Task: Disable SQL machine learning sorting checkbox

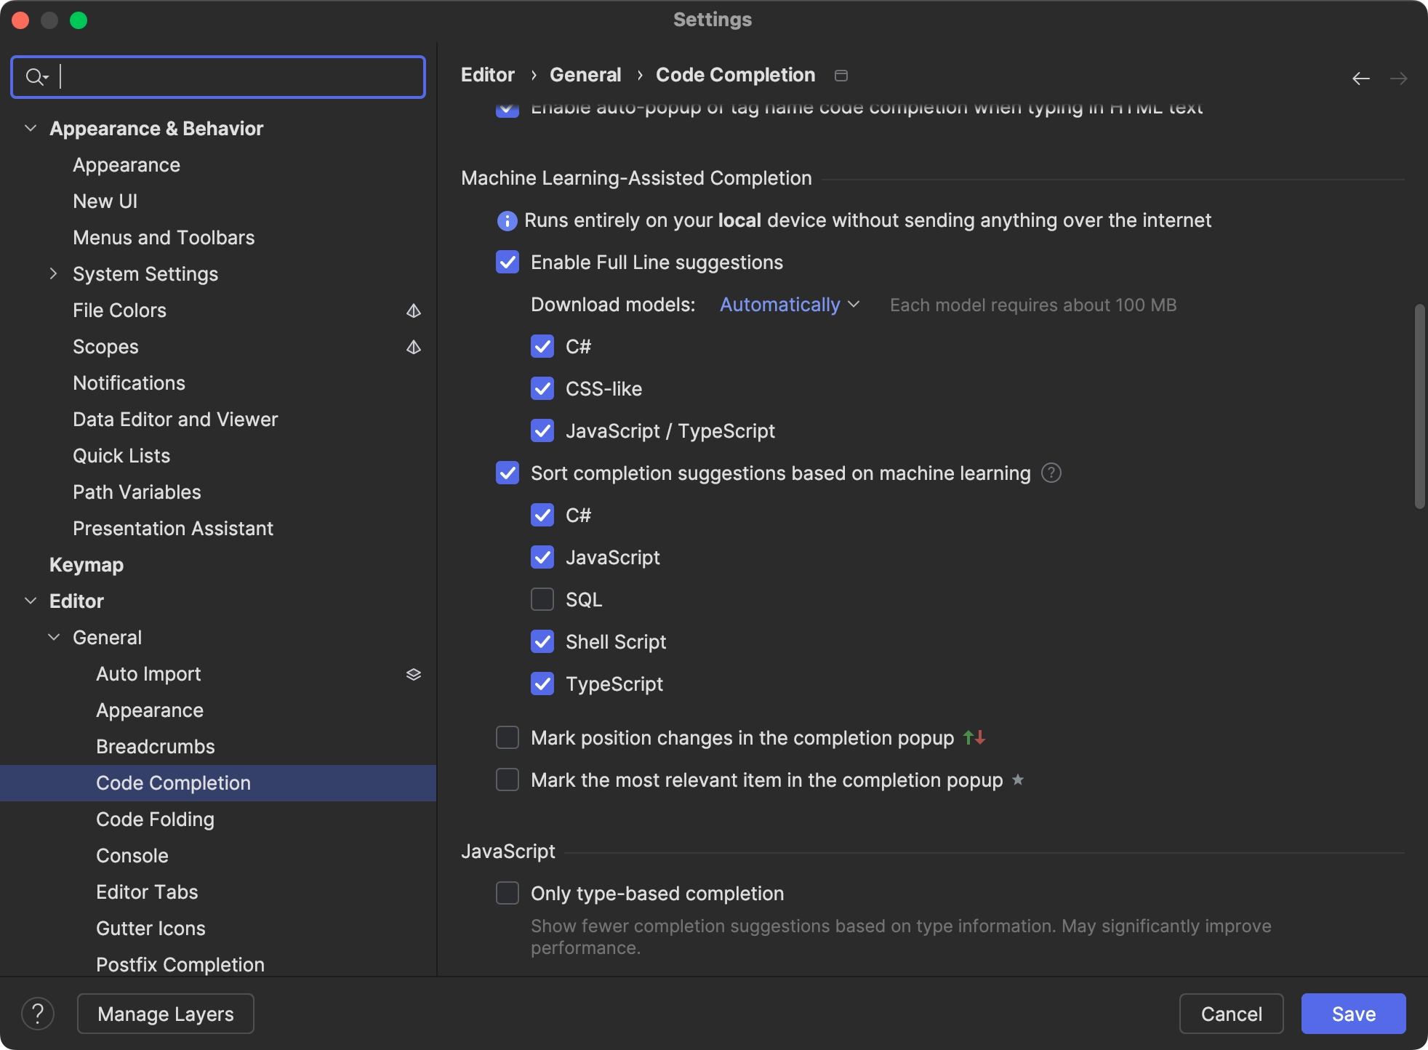Action: click(x=542, y=600)
